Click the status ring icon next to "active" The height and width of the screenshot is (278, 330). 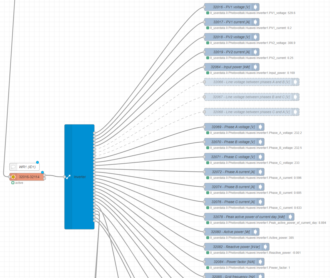13,183
